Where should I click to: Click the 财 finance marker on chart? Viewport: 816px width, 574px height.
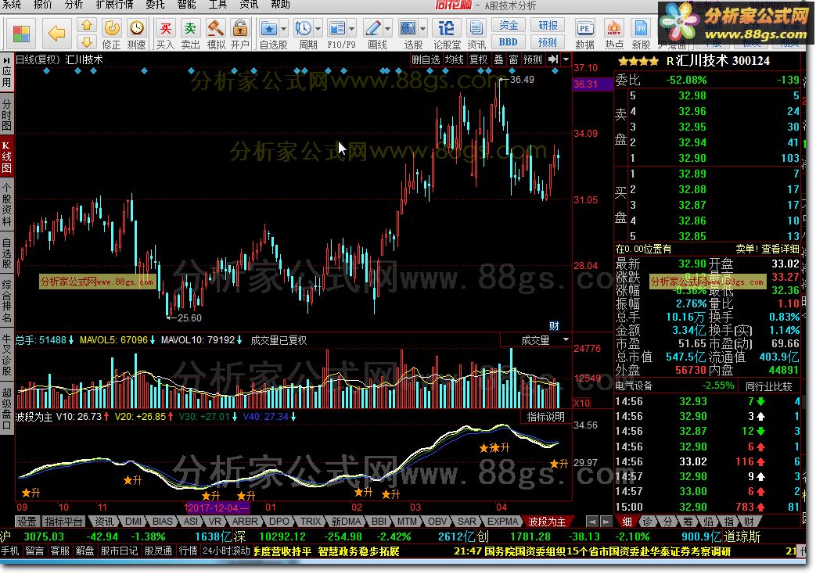click(x=554, y=325)
